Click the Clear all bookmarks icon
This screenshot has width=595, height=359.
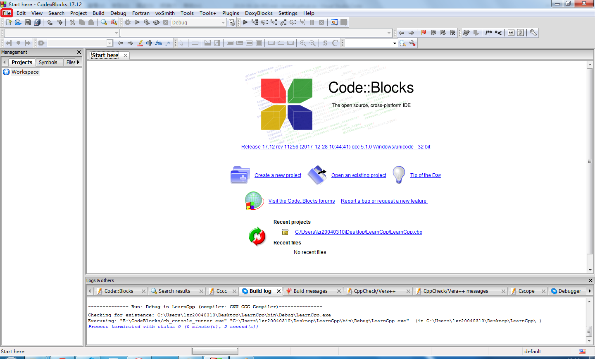click(452, 32)
